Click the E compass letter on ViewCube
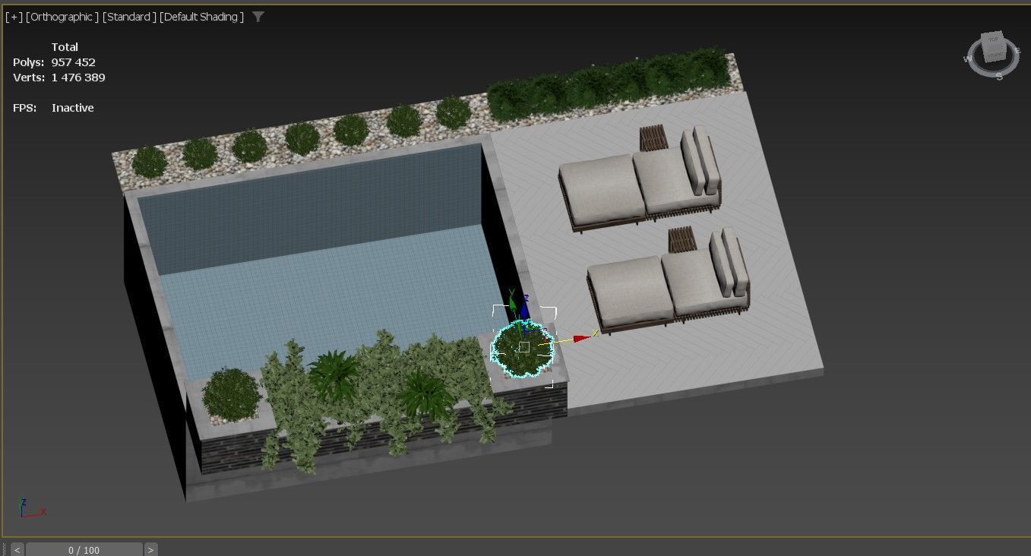This screenshot has height=556, width=1031. pos(1017,51)
